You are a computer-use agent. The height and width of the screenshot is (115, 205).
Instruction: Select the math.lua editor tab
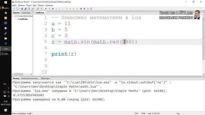[x=40, y=13]
